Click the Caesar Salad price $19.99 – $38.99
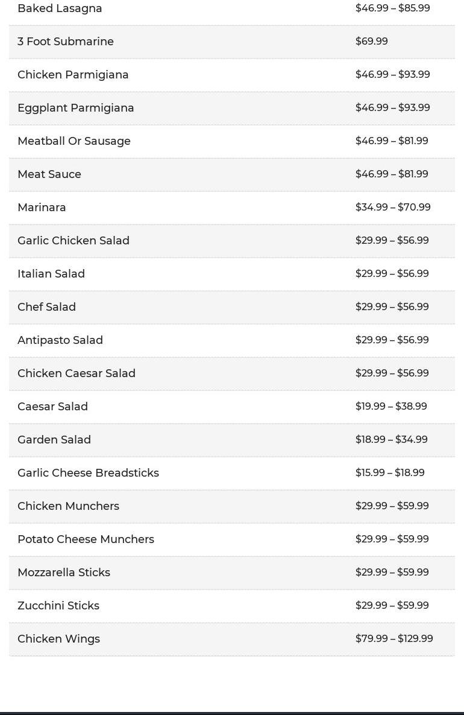The image size is (464, 715). (x=391, y=407)
